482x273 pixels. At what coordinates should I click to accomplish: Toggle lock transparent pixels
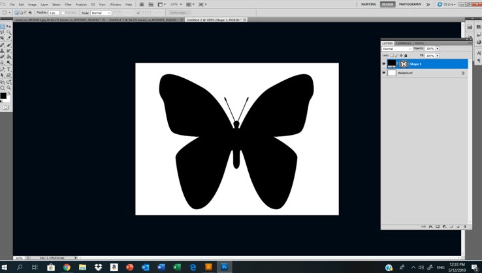[x=392, y=55]
